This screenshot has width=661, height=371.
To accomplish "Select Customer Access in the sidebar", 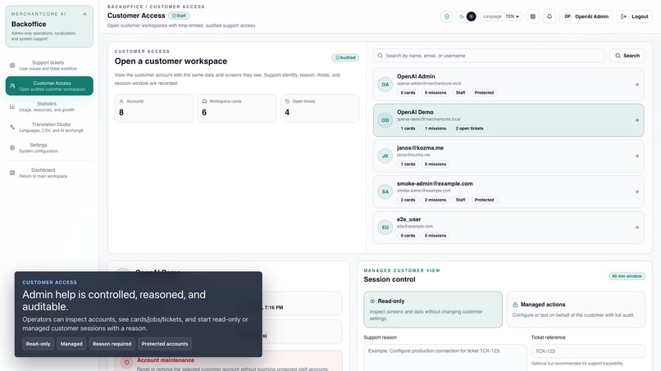I will (x=49, y=86).
